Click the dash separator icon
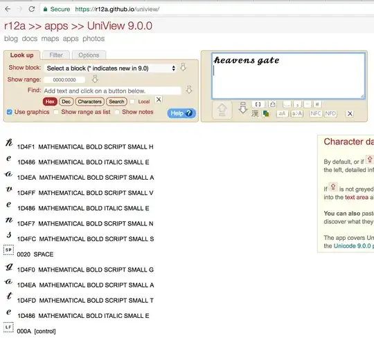This screenshot has width=374, height=338. (x=308, y=104)
